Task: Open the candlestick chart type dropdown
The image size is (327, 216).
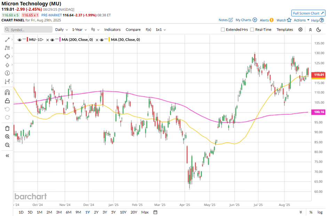Action: (x=95, y=30)
